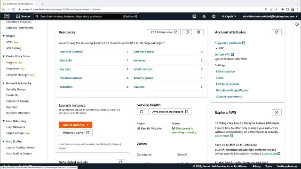Open Dedicated Hosts resource link
301x169 pixels.
[x=144, y=52]
